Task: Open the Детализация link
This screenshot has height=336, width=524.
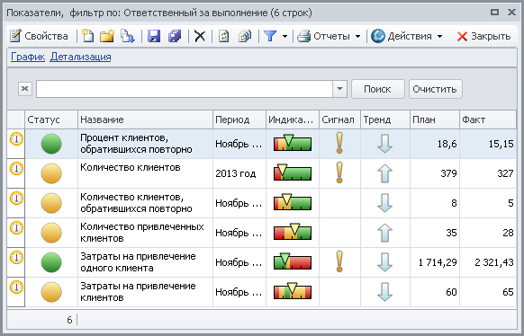Action: pos(80,57)
